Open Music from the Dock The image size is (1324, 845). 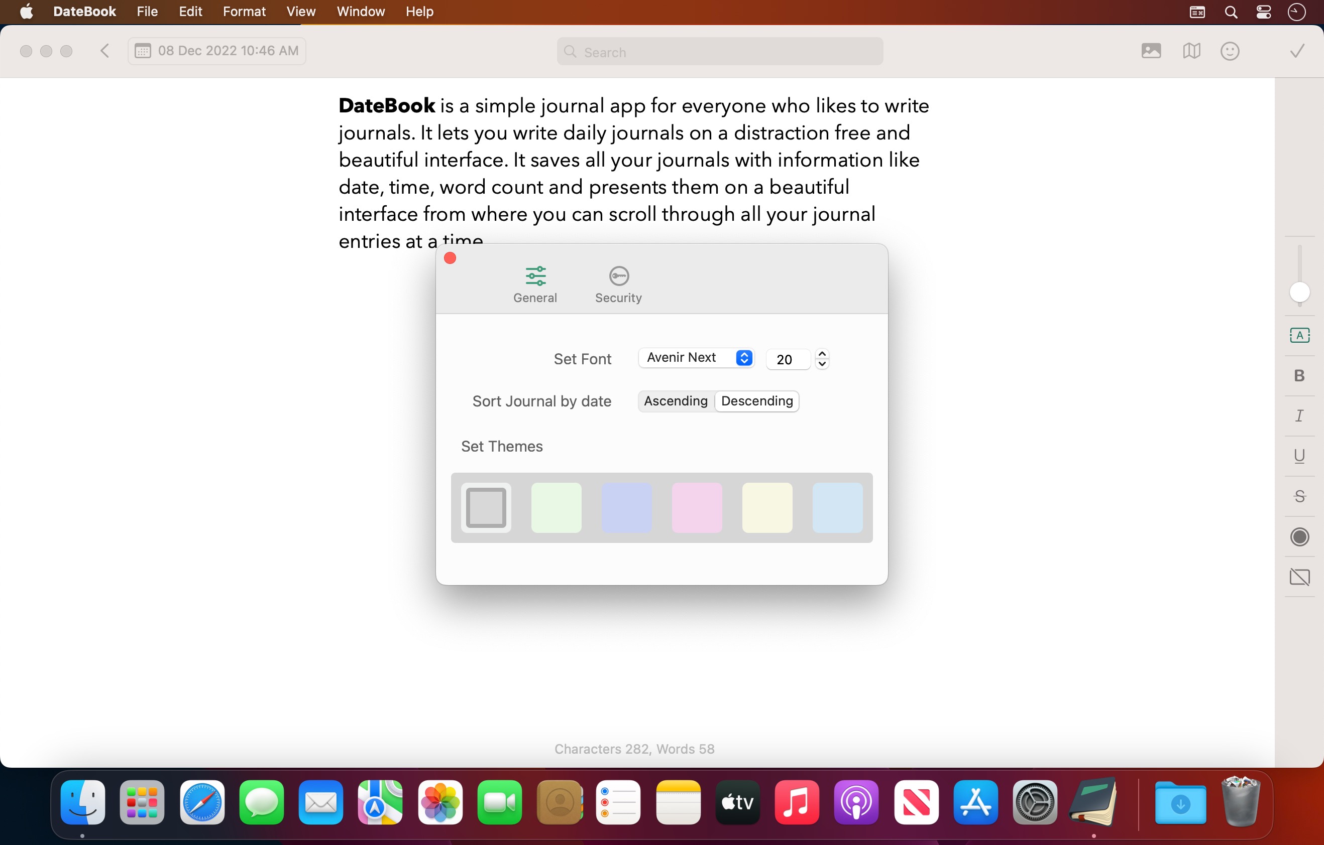[797, 802]
